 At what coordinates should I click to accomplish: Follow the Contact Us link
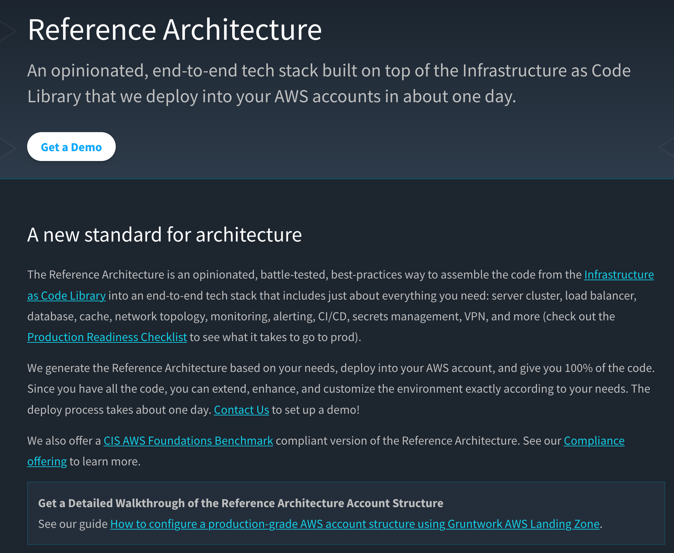pyautogui.click(x=241, y=410)
